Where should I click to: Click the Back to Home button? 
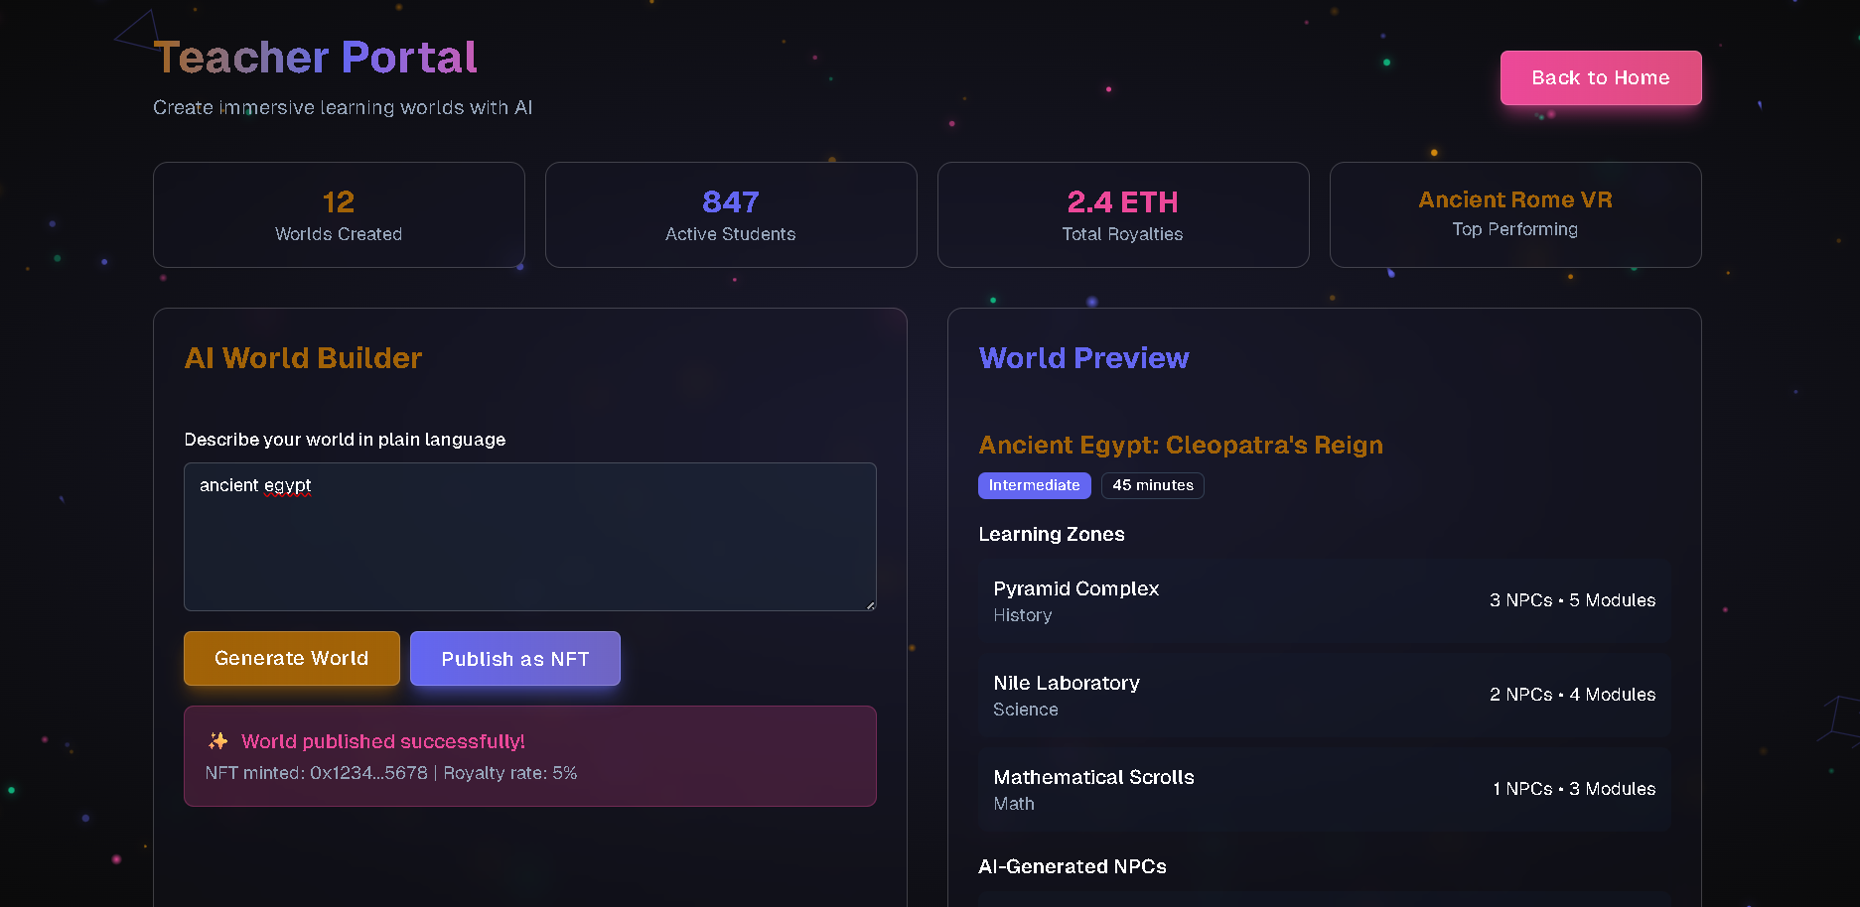1601,77
